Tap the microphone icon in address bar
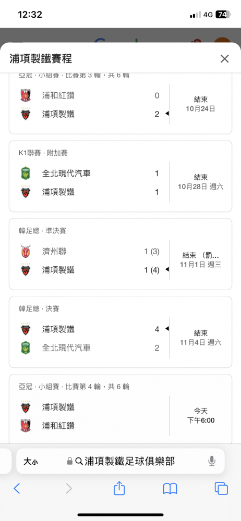This screenshot has width=241, height=521. [x=212, y=461]
